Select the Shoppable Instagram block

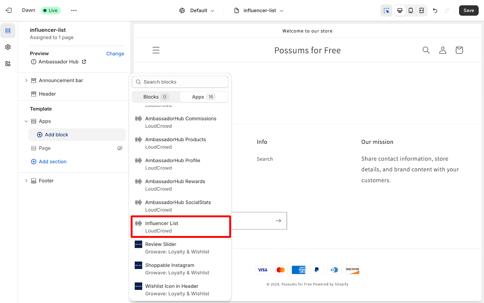pyautogui.click(x=180, y=269)
